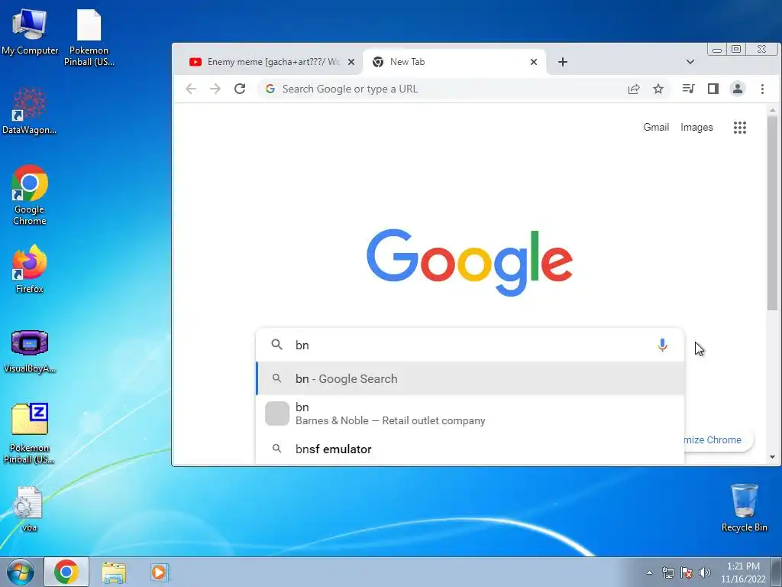Image resolution: width=782 pixels, height=587 pixels.
Task: Click the Action Center flag icon
Action: (687, 572)
